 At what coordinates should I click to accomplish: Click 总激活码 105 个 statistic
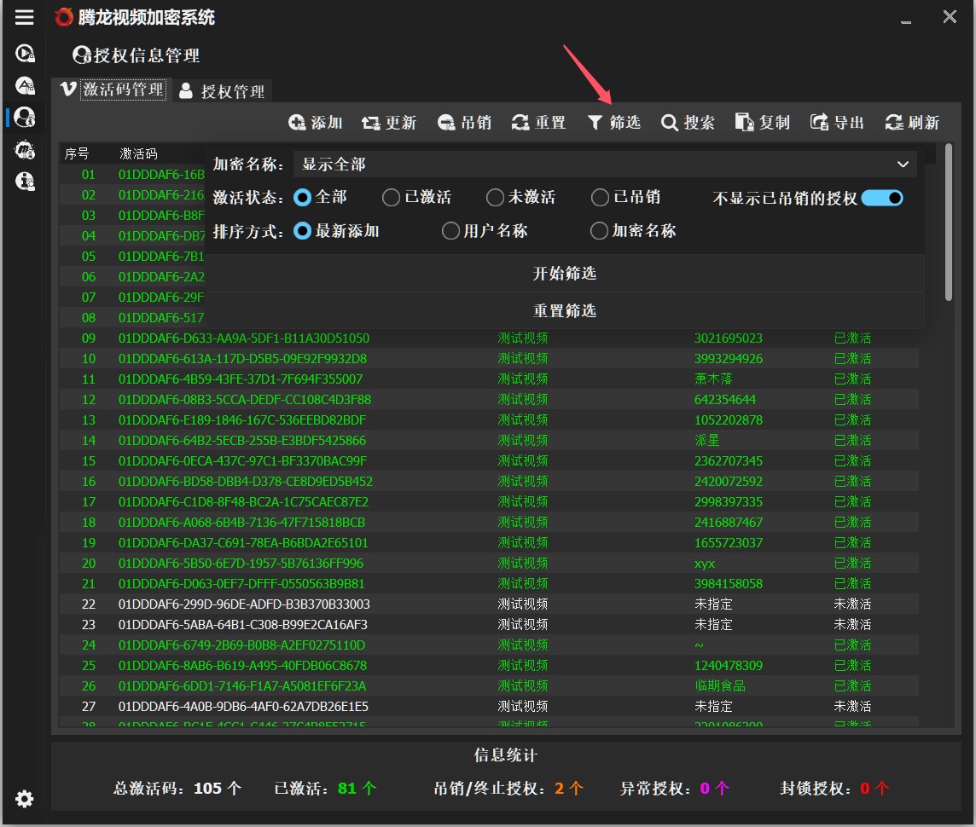(177, 789)
